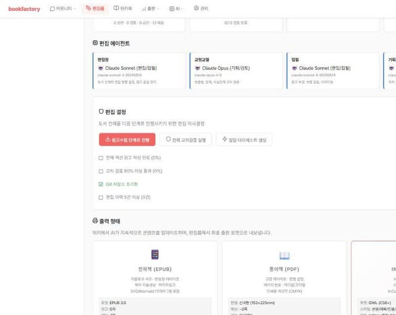The image size is (396, 315).
Task: Toggle the 교차 검증 80% 이상 통과 checkbox
Action: (101, 171)
